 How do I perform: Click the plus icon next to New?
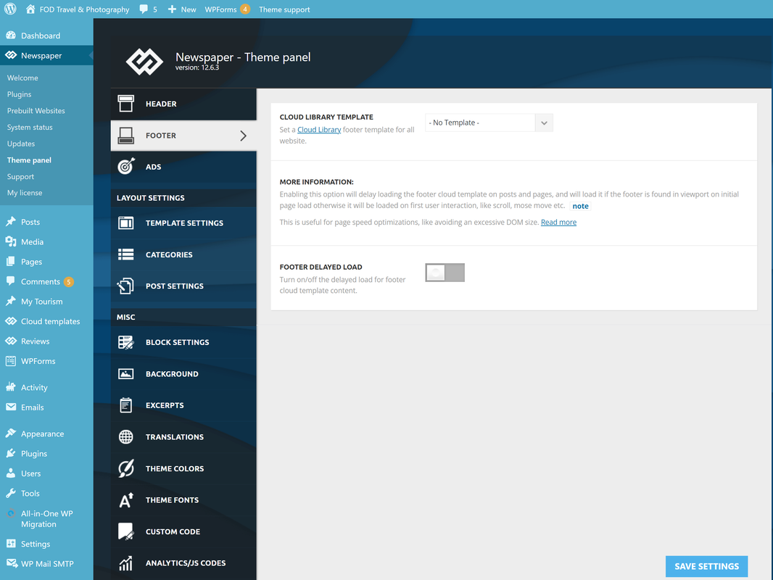[x=172, y=9]
